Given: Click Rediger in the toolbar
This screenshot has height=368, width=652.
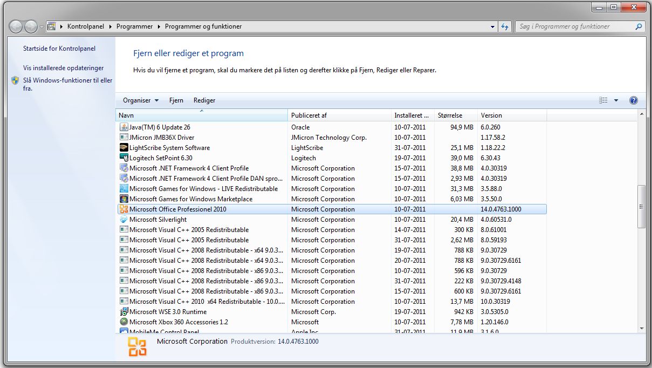Looking at the screenshot, I should (x=204, y=100).
